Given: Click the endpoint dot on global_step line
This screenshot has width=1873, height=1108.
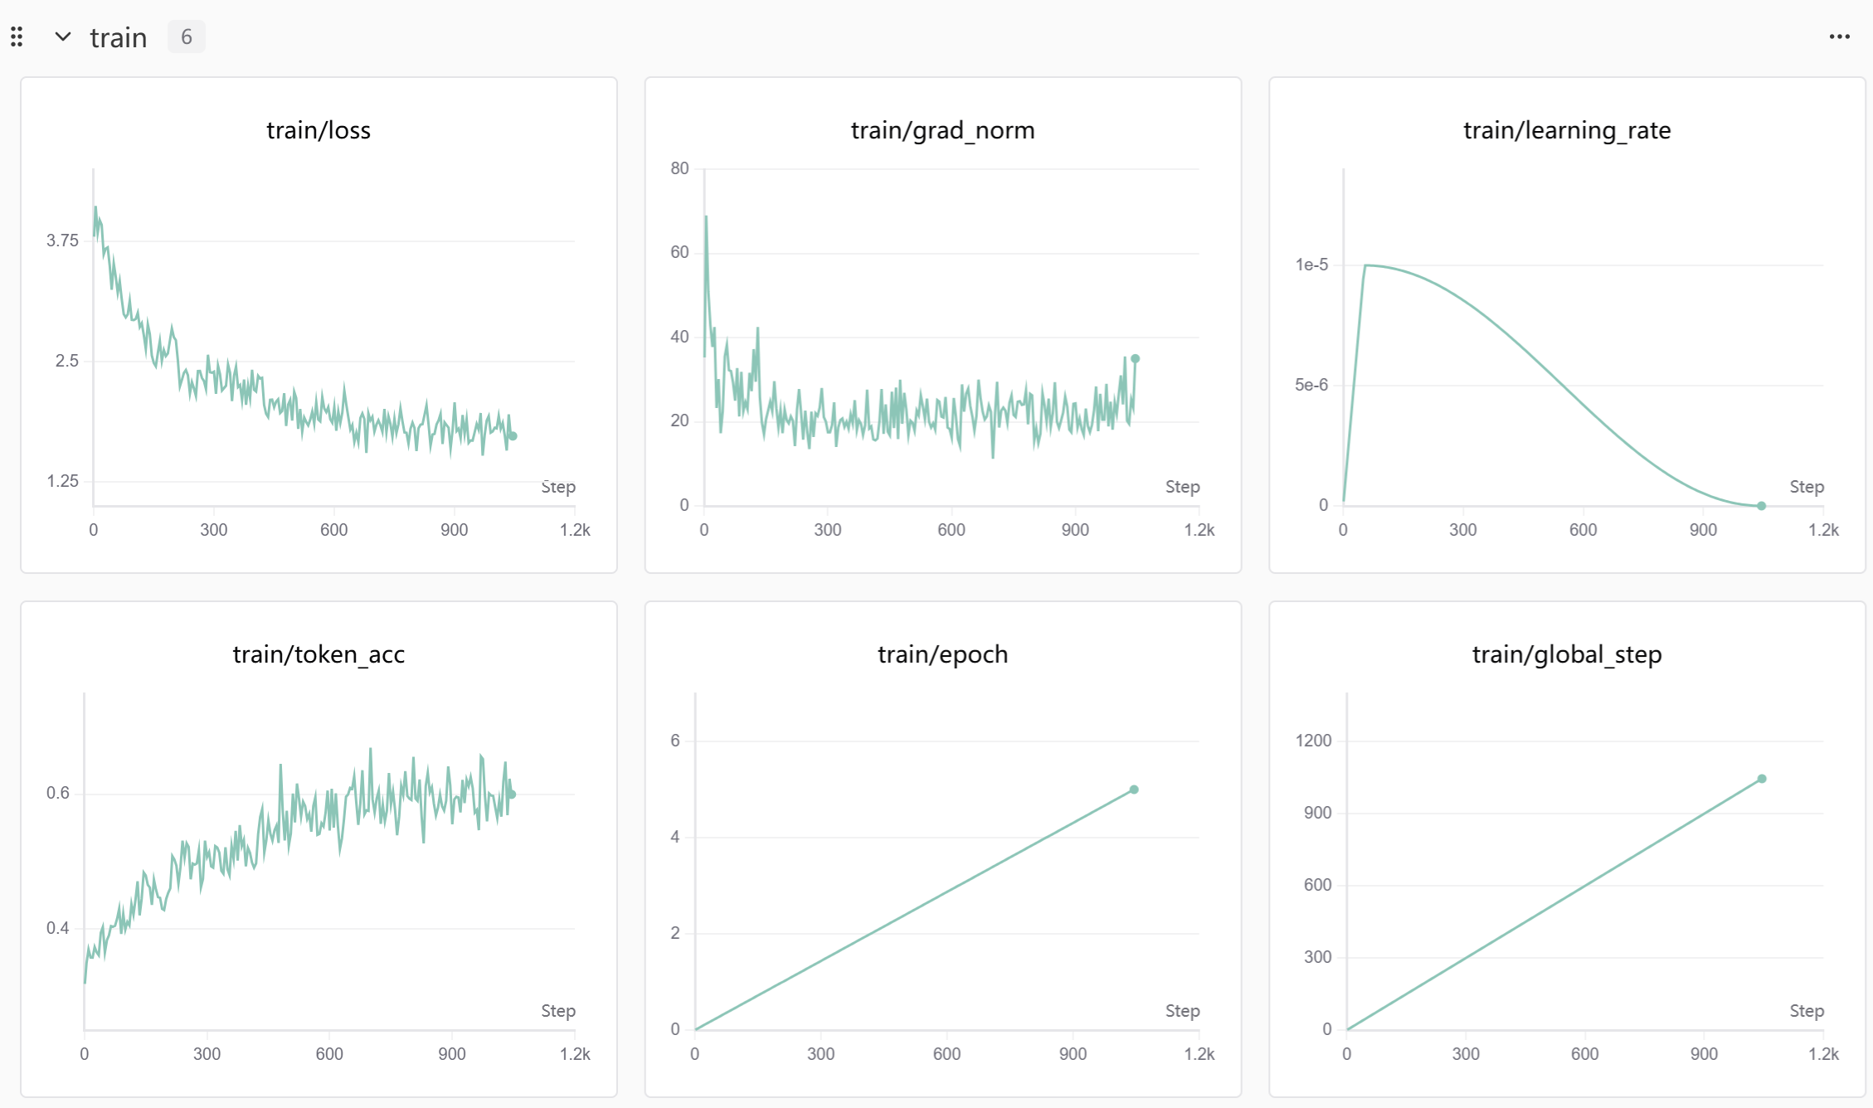Looking at the screenshot, I should (x=1762, y=779).
